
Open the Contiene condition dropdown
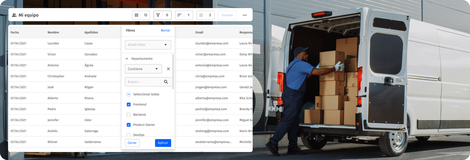(x=143, y=69)
